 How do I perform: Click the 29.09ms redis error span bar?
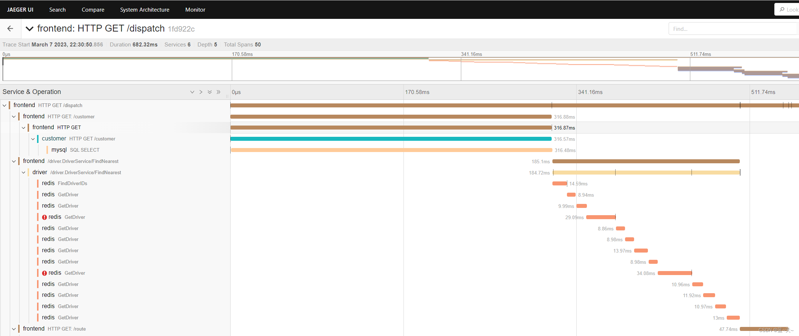click(x=601, y=217)
